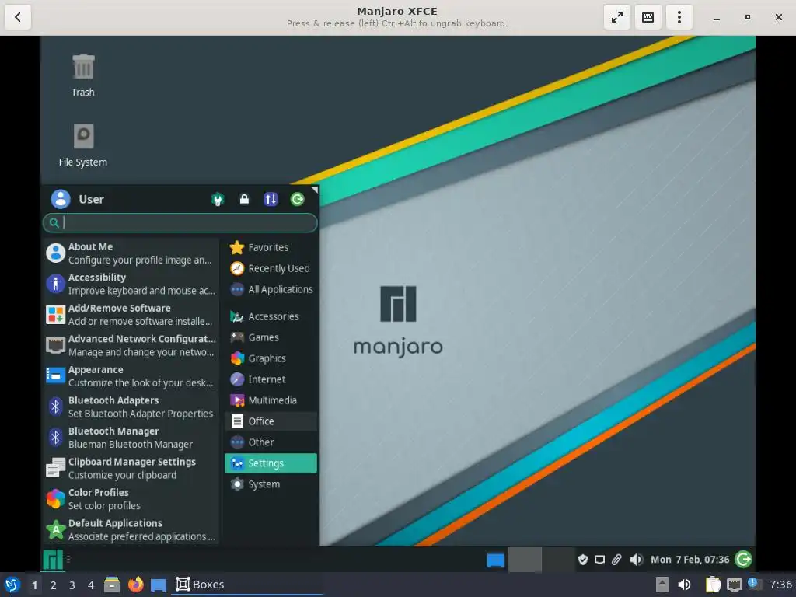
Task: Open the keyboard shortcuts button in Boxes header
Action: coord(648,17)
